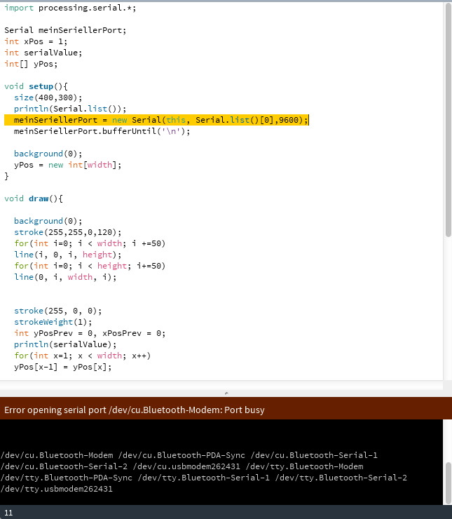This screenshot has height=519, width=452.
Task: Click 'background(0);' inside draw()
Action: 48,221
